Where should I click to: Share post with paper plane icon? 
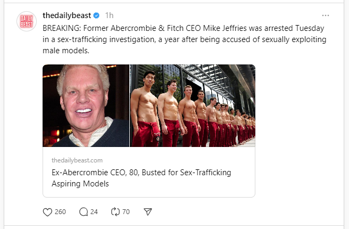point(148,211)
